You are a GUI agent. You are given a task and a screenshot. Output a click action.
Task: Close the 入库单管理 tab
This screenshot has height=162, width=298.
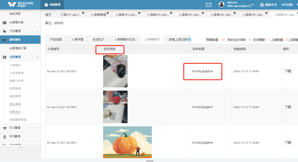[108, 13]
